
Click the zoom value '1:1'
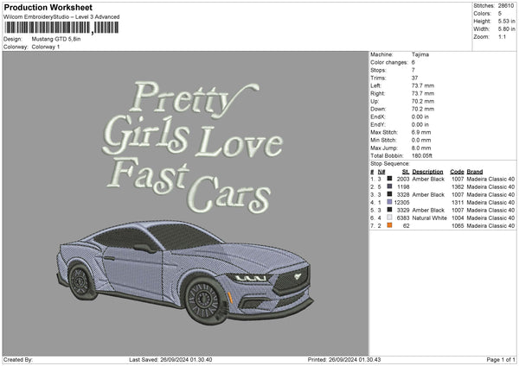point(502,36)
